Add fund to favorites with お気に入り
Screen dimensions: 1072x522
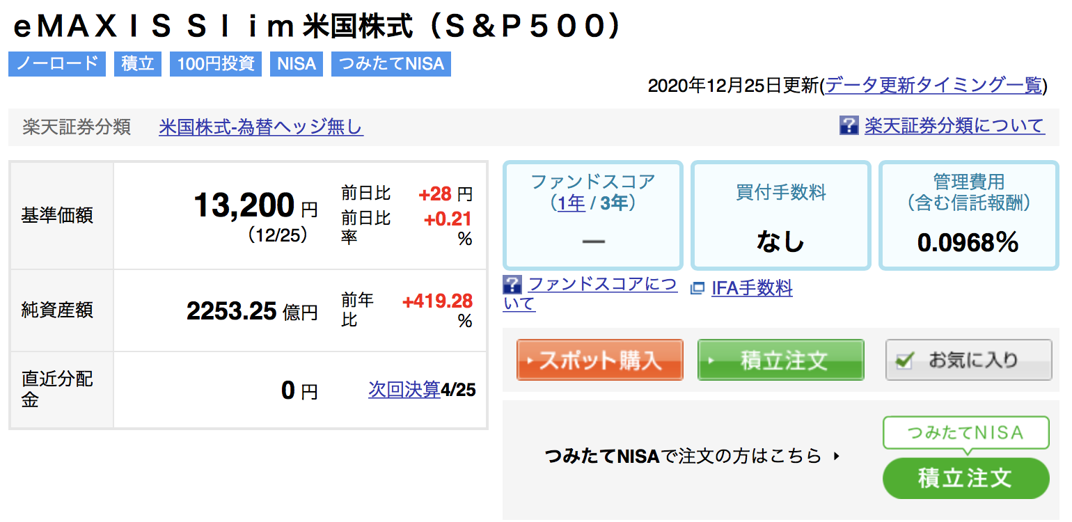pos(968,360)
